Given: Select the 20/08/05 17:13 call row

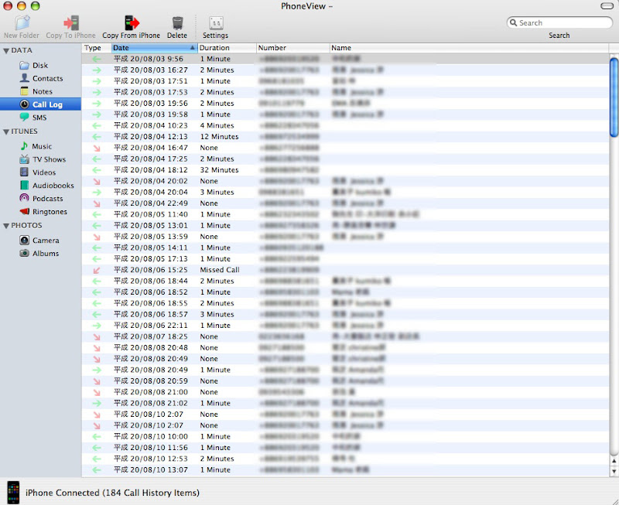Looking at the screenshot, I should pyautogui.click(x=345, y=259).
